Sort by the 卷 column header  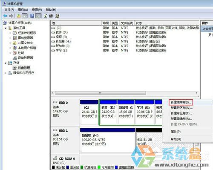pyautogui.click(x=76, y=23)
